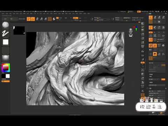Toggle the orange Draw mode button
The image size is (168, 126).
tap(33, 19)
